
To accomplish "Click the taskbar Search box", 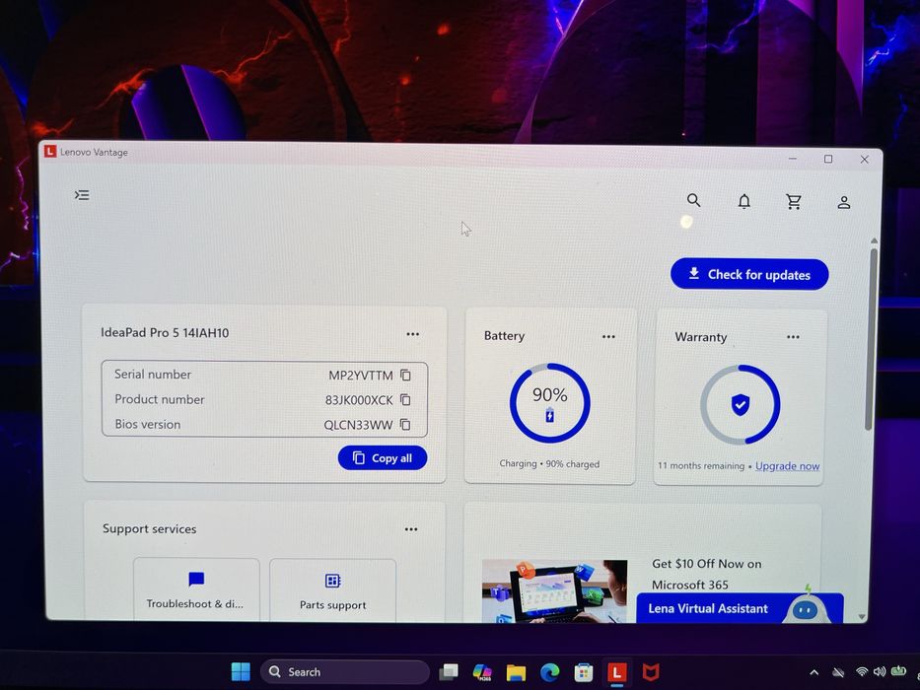I will 345,672.
